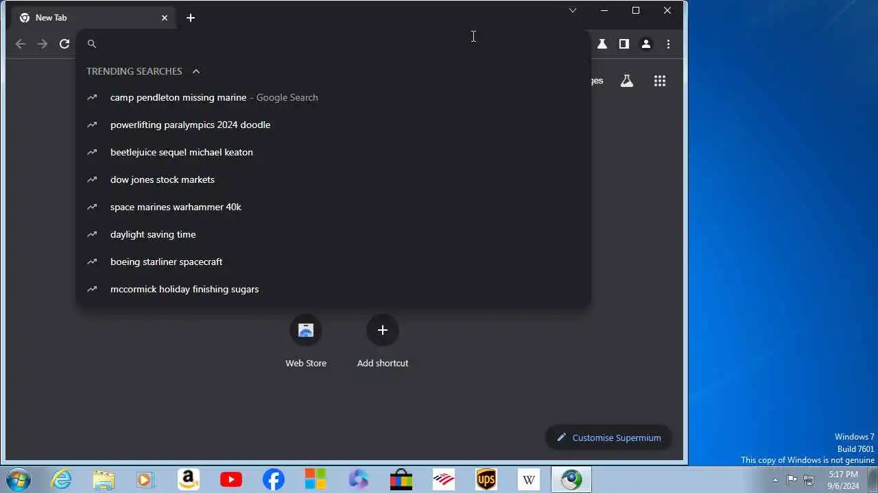The width and height of the screenshot is (878, 493).
Task: Choose suggestion powerlifting paralympics 2024 doodle
Action: [x=333, y=125]
